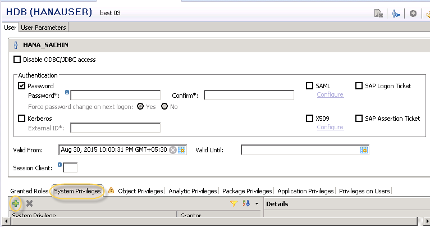Click the Configure link under SAML
The image size is (430, 227).
click(x=330, y=94)
